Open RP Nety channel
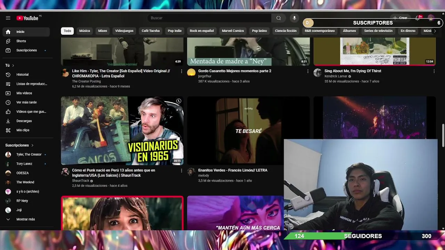445x250 pixels. [x=26, y=201]
